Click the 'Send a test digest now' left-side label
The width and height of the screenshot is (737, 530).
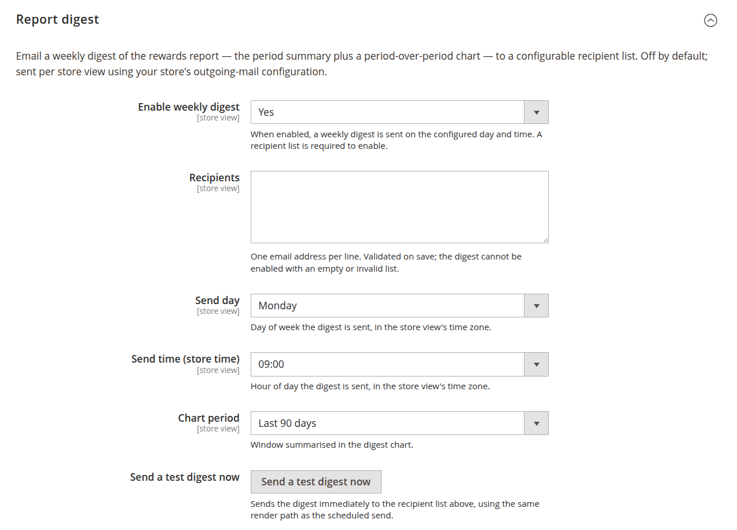[x=185, y=477]
